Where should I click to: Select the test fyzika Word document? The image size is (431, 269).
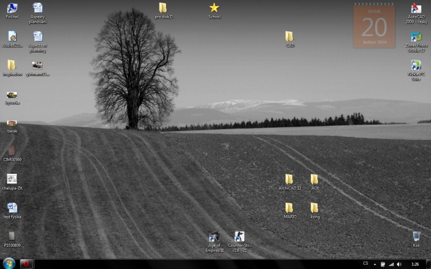point(12,208)
